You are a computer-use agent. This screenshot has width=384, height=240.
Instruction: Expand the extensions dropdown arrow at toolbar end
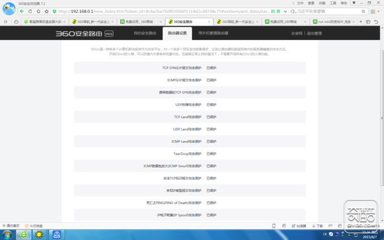click(x=378, y=11)
